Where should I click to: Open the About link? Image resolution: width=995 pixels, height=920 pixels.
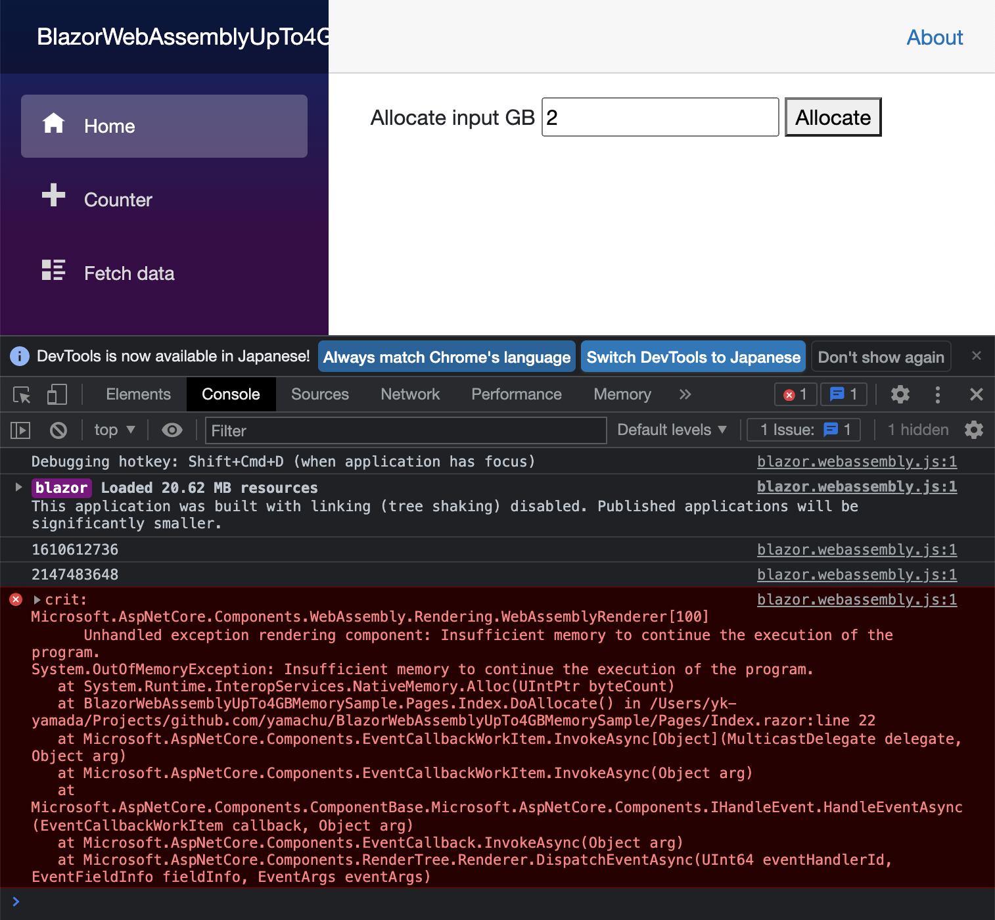pos(935,37)
